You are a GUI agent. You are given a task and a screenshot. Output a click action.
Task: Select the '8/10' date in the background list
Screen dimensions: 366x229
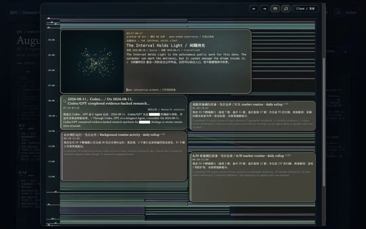23,173
